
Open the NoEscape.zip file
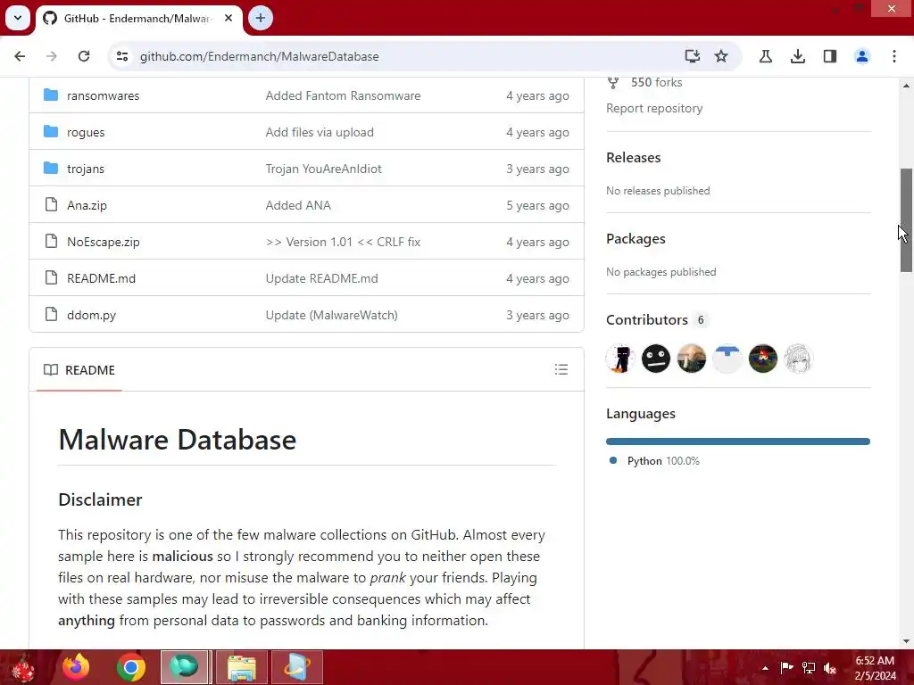point(104,242)
